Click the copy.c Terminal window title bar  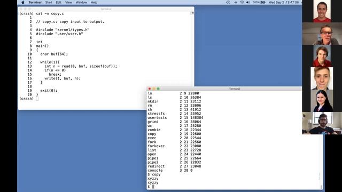[106, 9]
